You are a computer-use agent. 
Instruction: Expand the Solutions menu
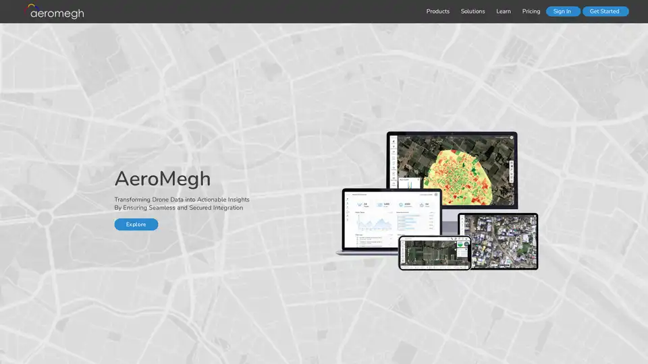tap(473, 11)
